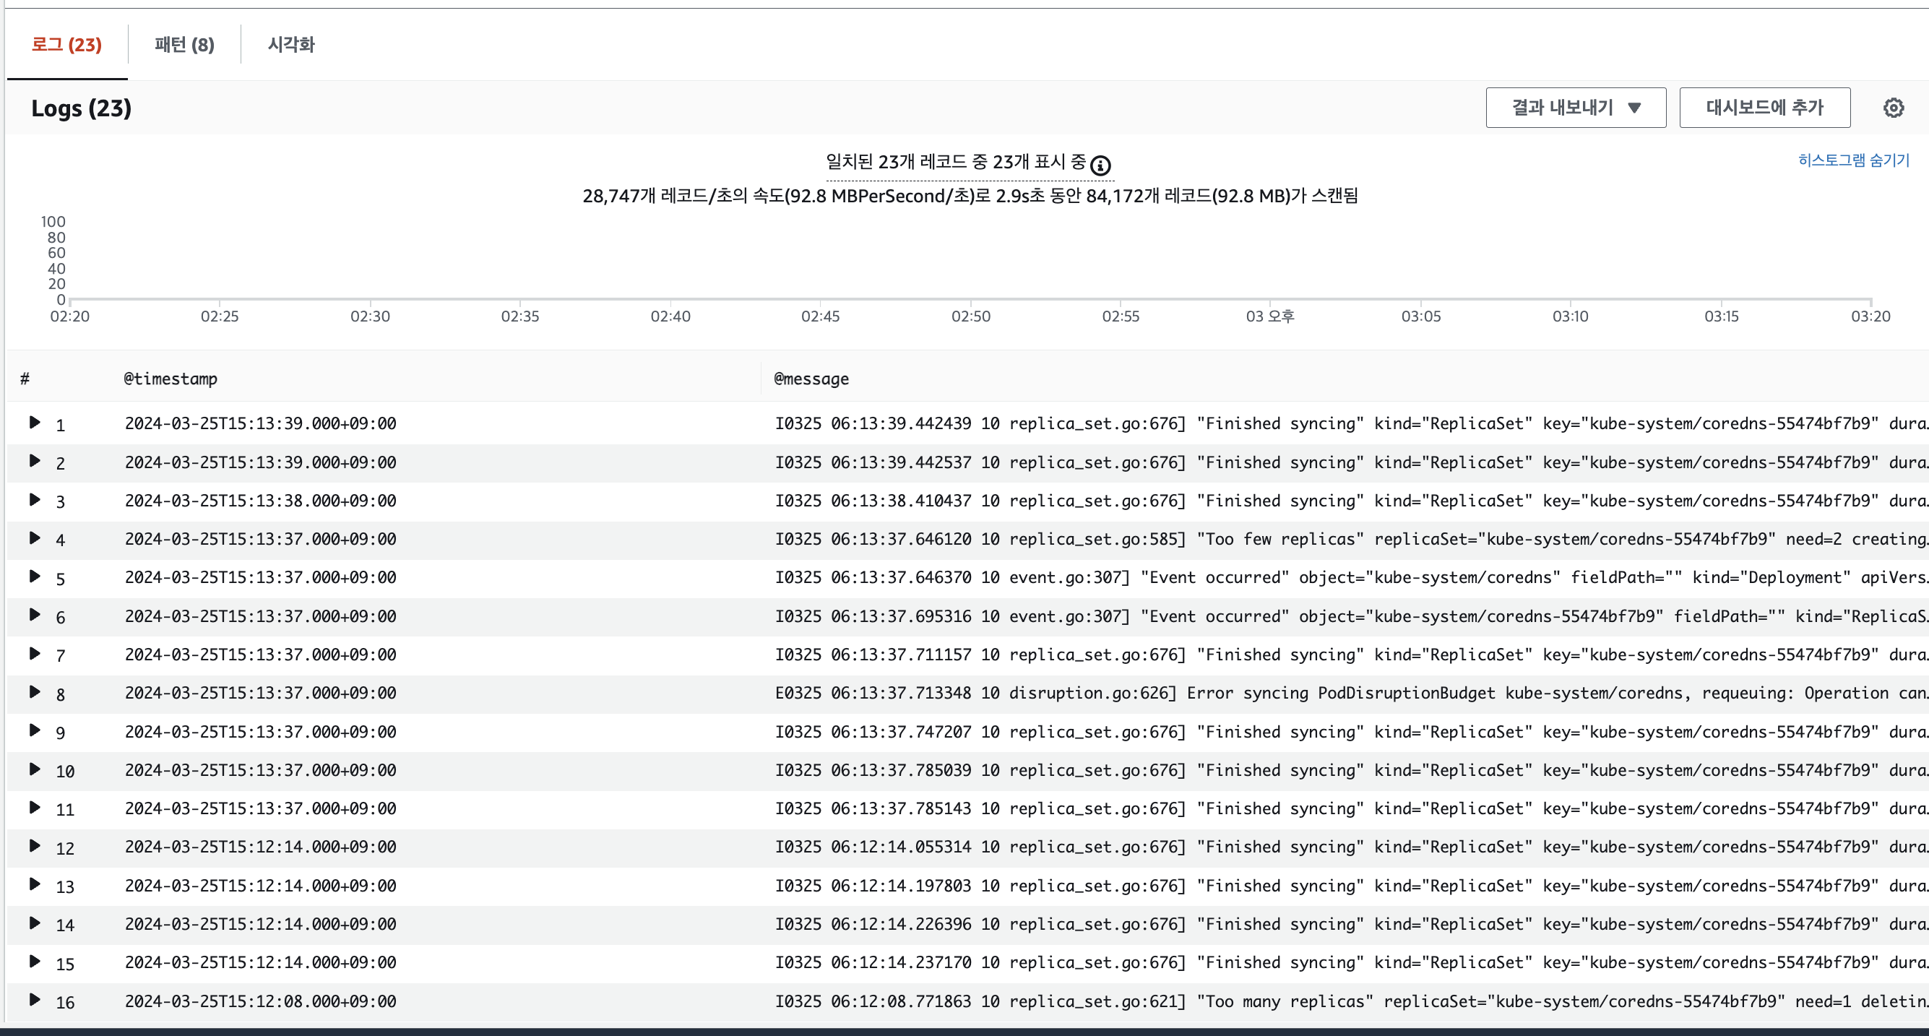Click the @timestamp column header
This screenshot has width=1929, height=1036.
click(x=171, y=379)
